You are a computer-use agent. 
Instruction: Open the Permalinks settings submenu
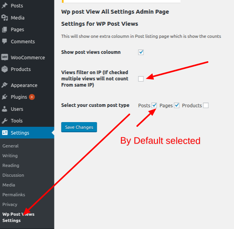point(14,194)
